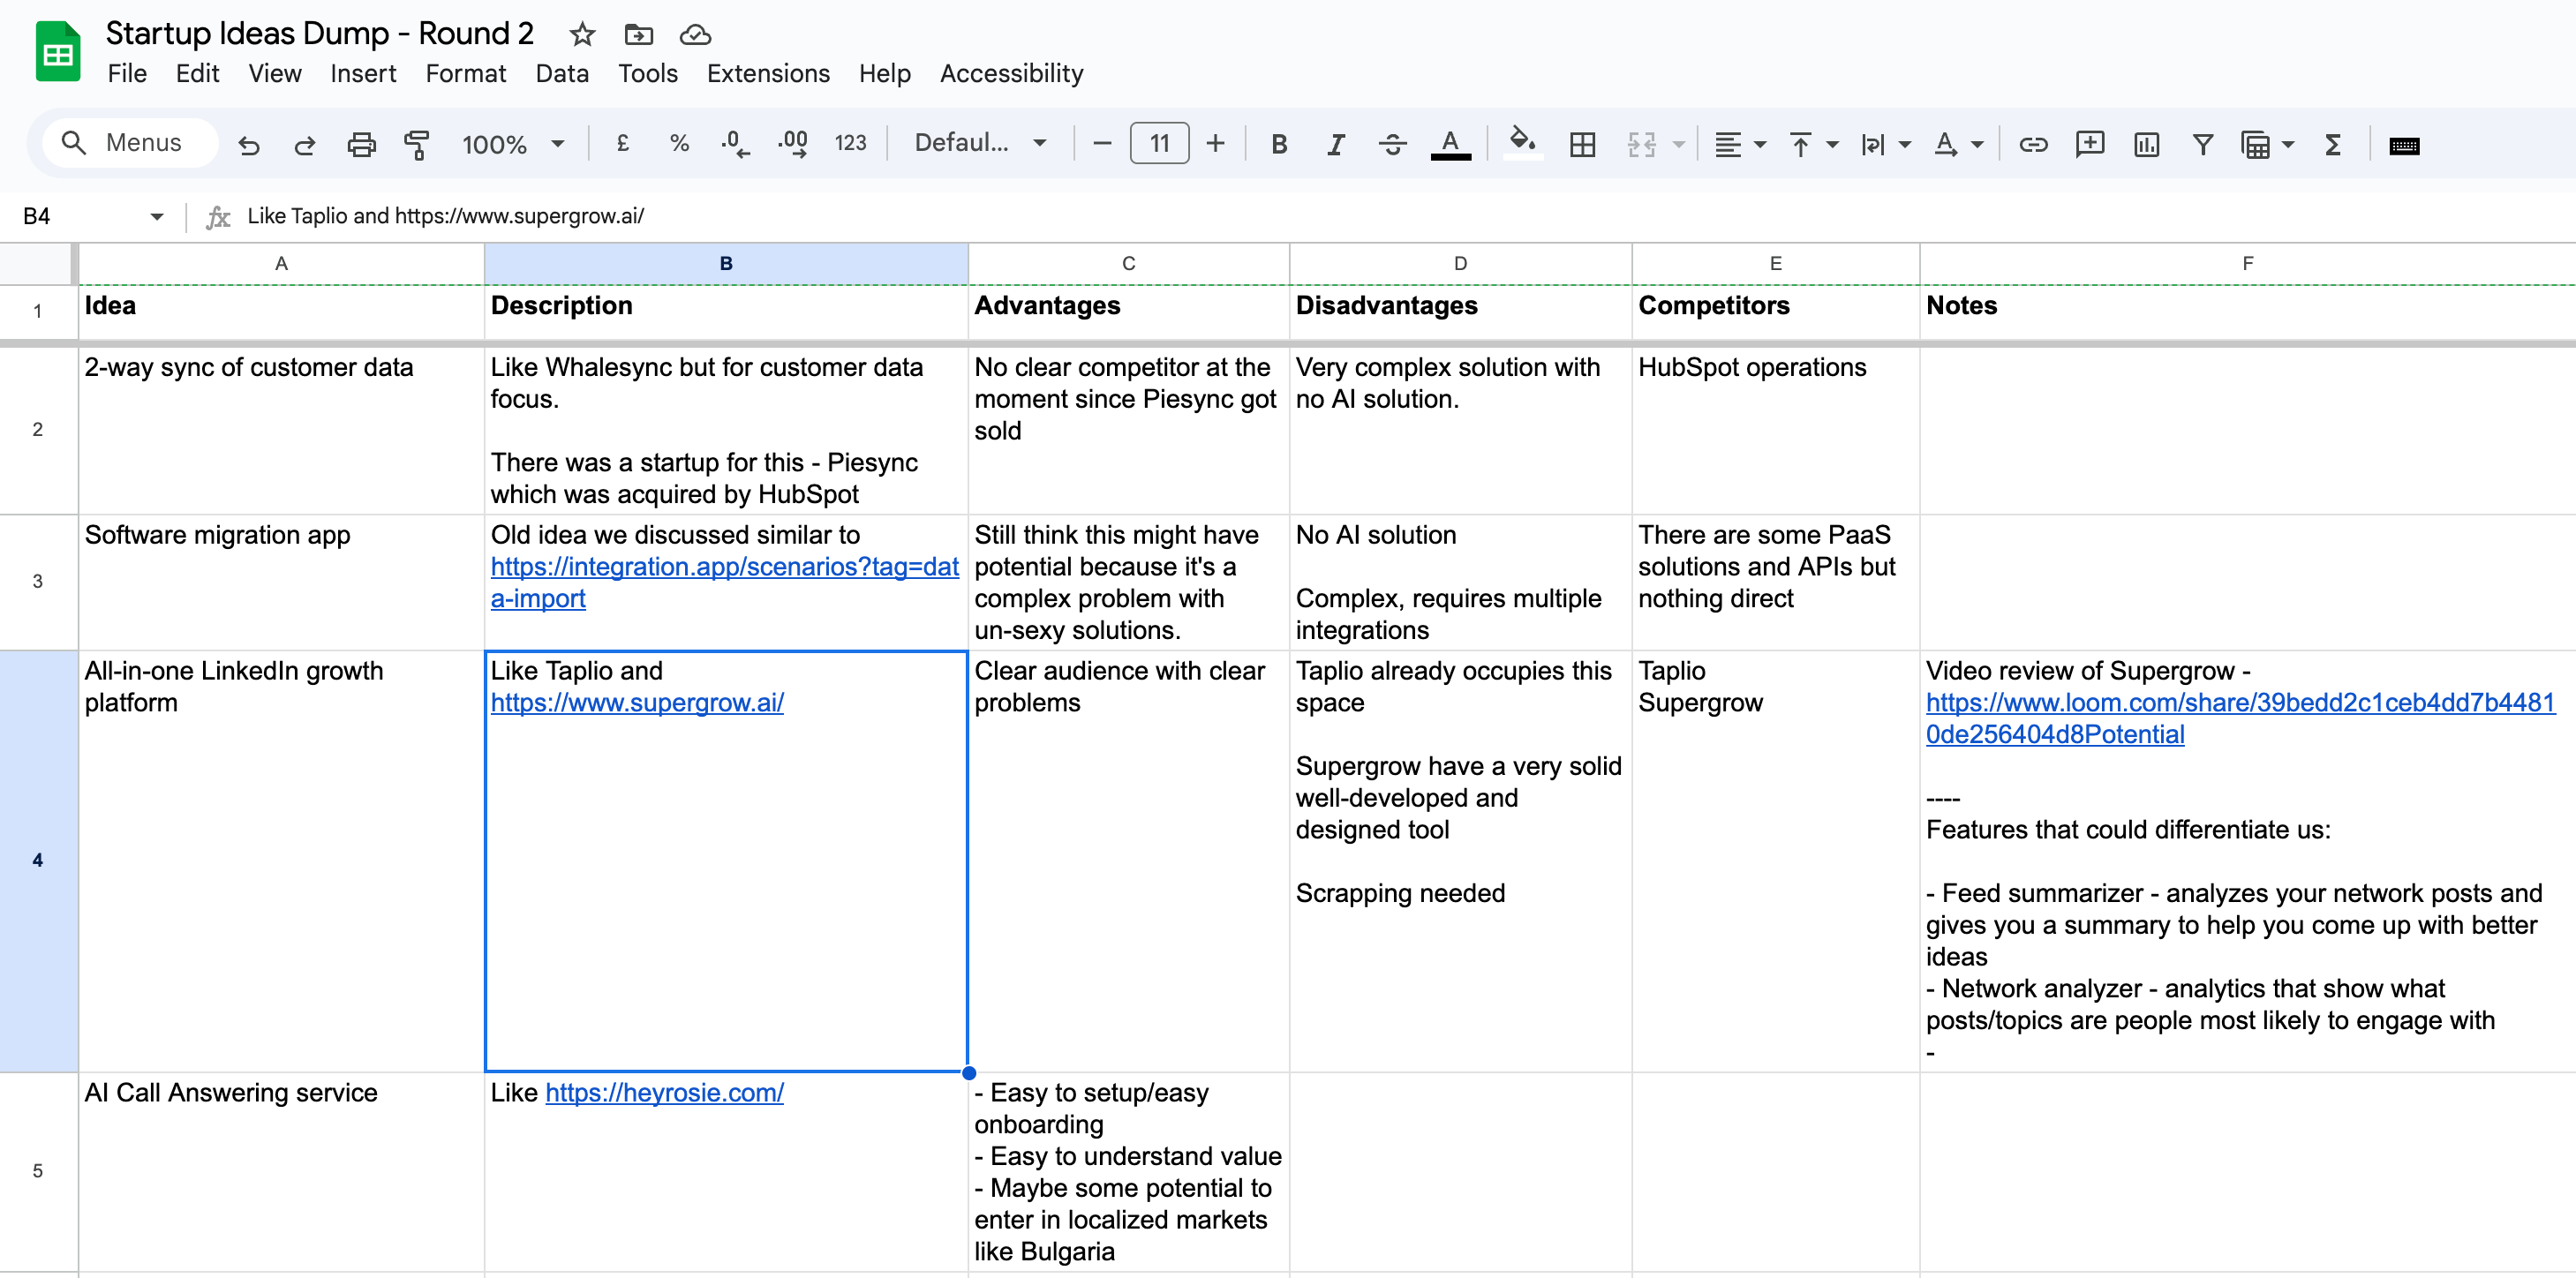The height and width of the screenshot is (1278, 2576).
Task: Click the Create a filter icon
Action: tap(2202, 145)
